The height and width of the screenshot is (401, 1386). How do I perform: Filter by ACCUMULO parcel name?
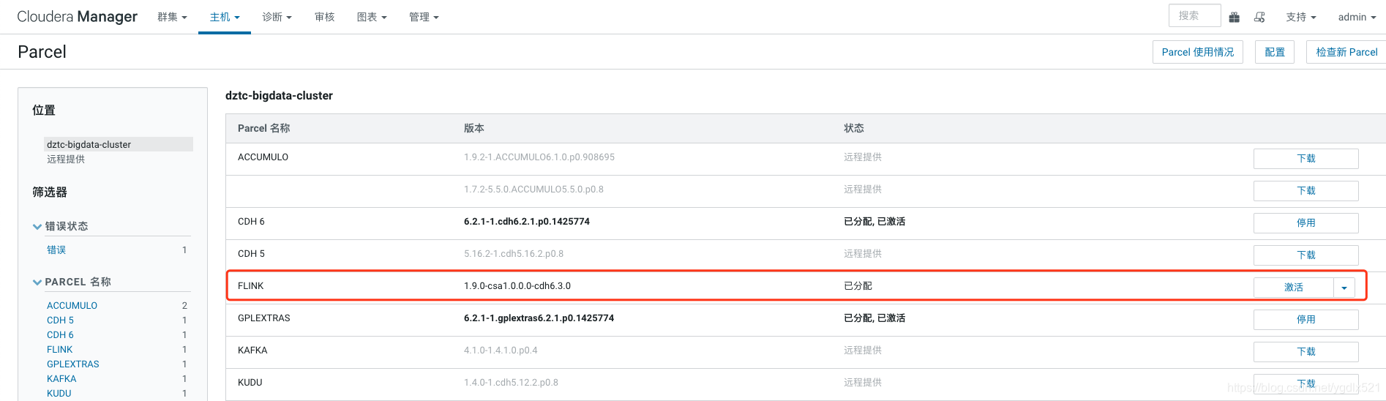pos(72,305)
